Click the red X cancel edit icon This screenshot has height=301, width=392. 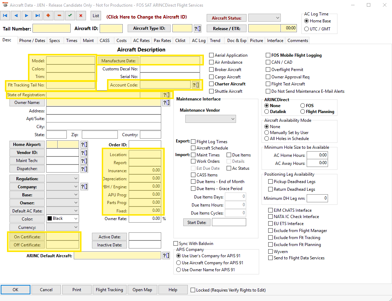click(x=81, y=15)
